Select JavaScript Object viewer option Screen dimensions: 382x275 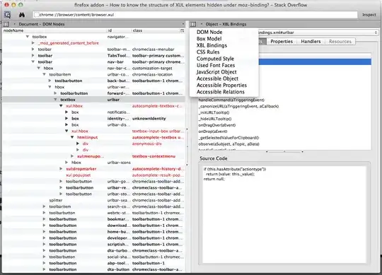click(216, 72)
